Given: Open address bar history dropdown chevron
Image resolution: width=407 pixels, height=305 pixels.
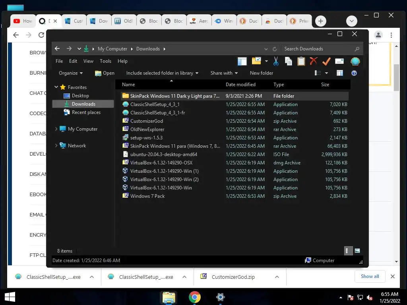Looking at the screenshot, I should [266, 49].
